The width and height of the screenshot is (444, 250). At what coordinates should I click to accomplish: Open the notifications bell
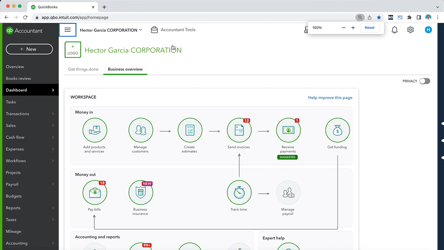pyautogui.click(x=395, y=30)
